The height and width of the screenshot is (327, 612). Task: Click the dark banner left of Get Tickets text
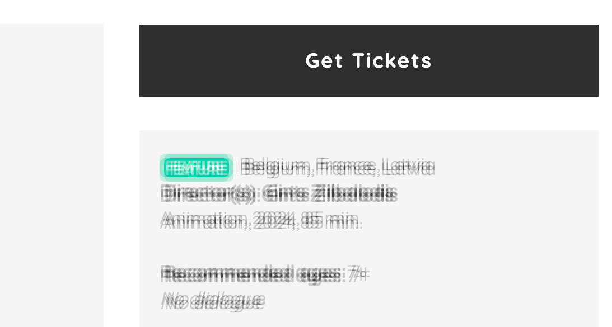pos(218,60)
